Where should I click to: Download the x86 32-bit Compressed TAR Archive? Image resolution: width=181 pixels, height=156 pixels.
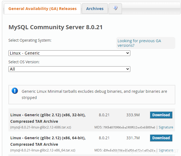(161, 115)
